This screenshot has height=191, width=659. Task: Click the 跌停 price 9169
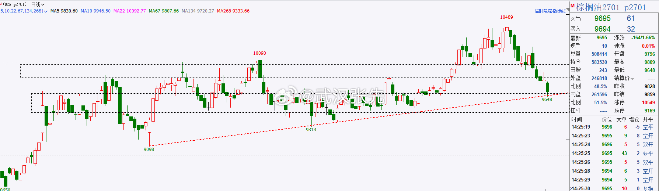click(x=650, y=111)
